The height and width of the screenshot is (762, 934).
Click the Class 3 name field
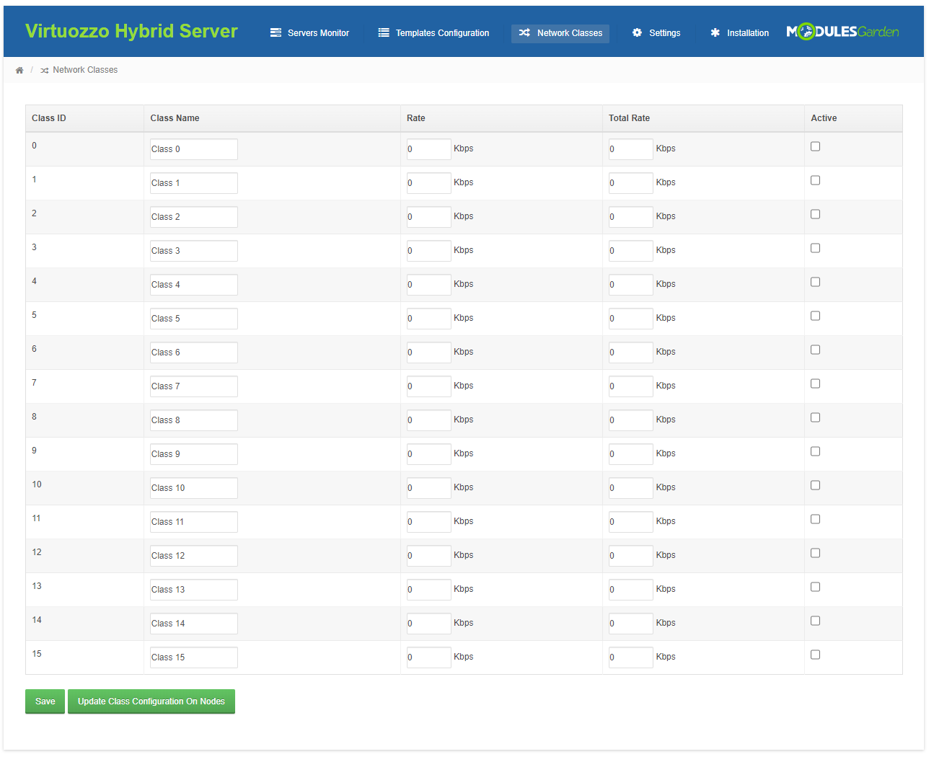click(193, 251)
